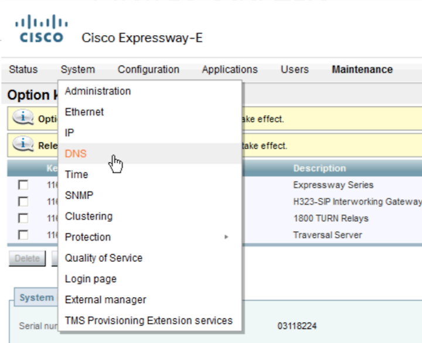Click the 1800 TURN Relays text
422x343 pixels.
[331, 218]
